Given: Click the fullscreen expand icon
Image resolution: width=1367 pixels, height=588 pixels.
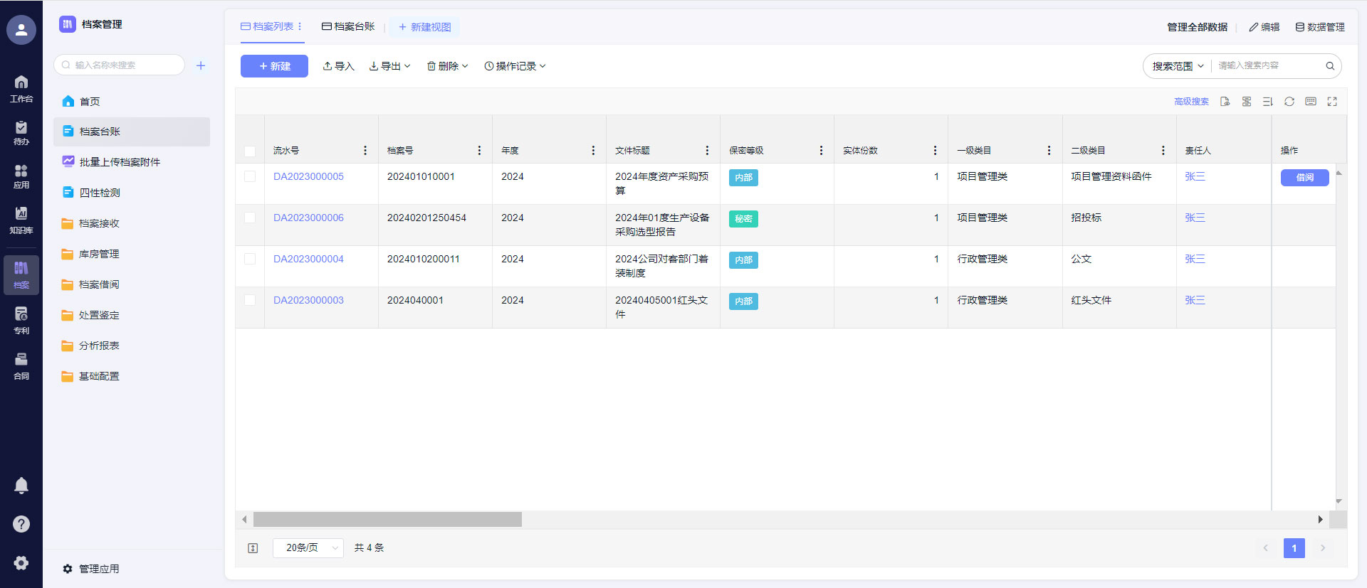Looking at the screenshot, I should 1331,102.
